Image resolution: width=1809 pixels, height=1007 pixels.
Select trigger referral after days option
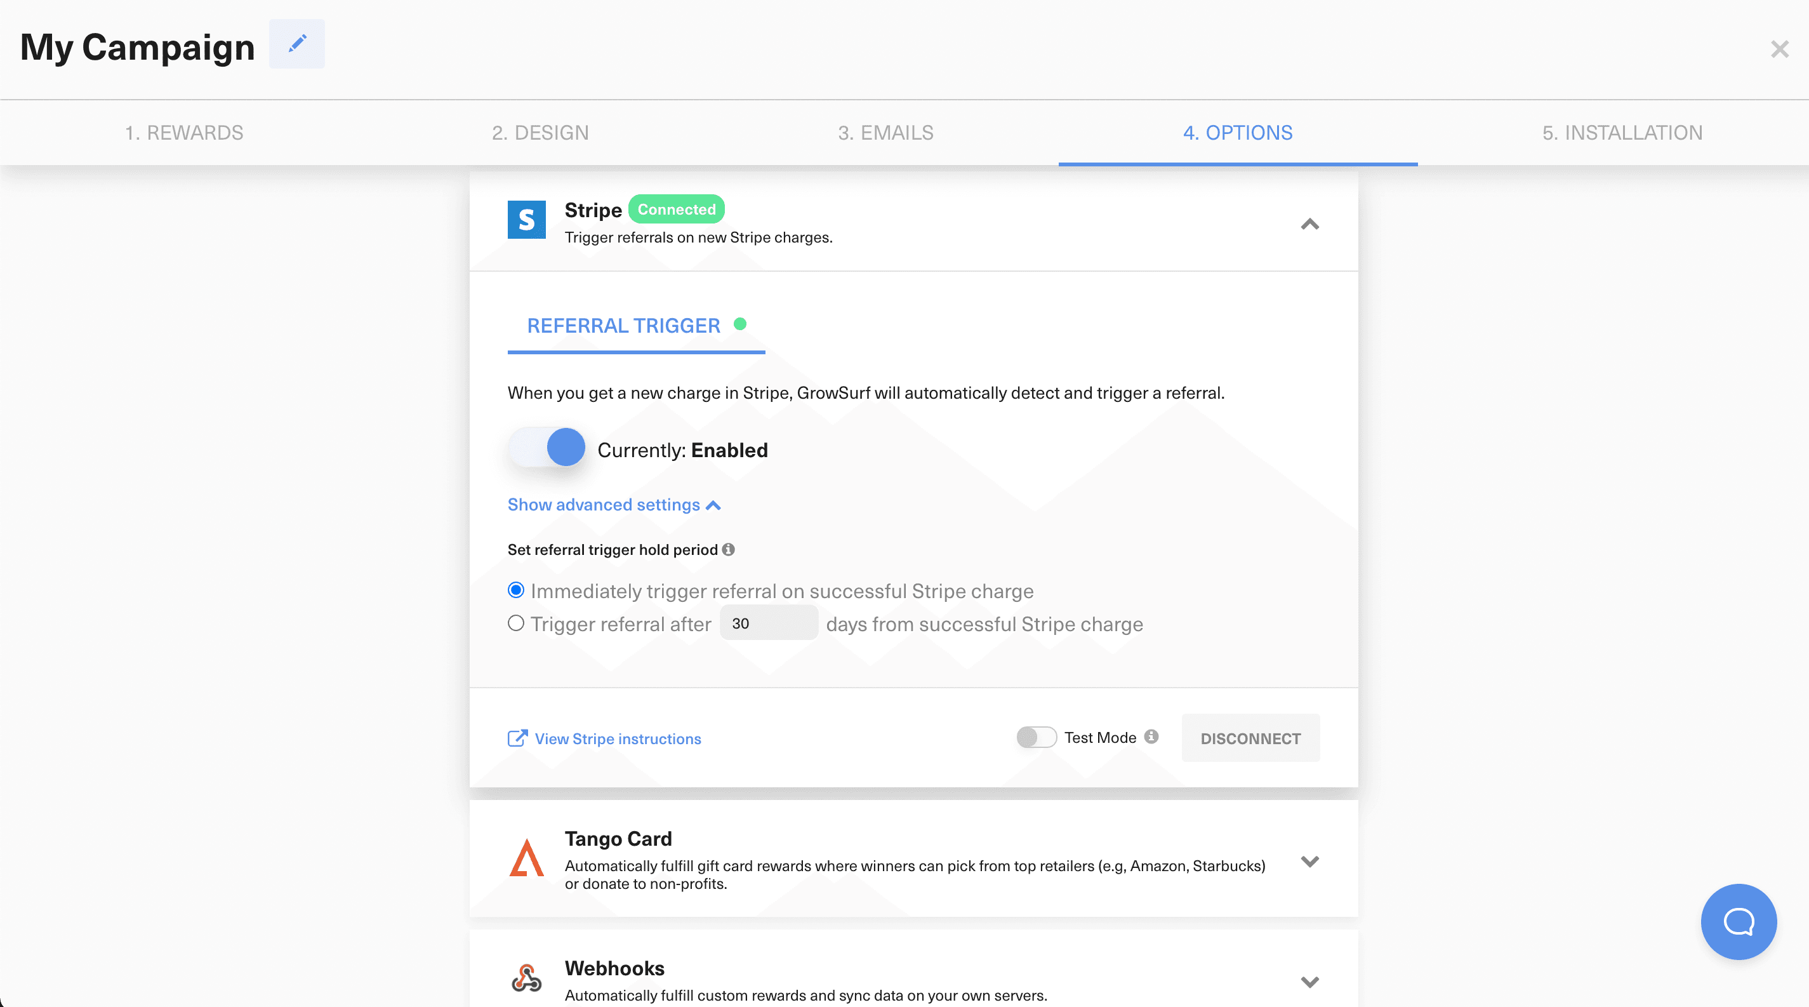click(515, 624)
